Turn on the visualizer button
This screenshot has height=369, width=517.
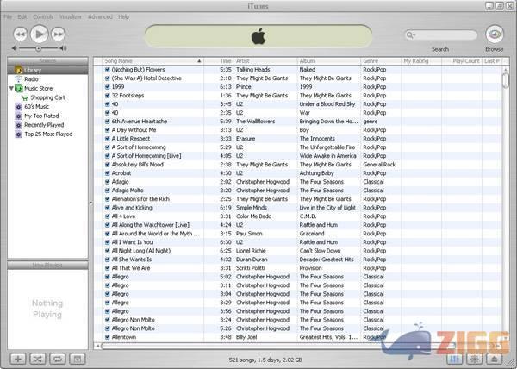[x=475, y=360]
